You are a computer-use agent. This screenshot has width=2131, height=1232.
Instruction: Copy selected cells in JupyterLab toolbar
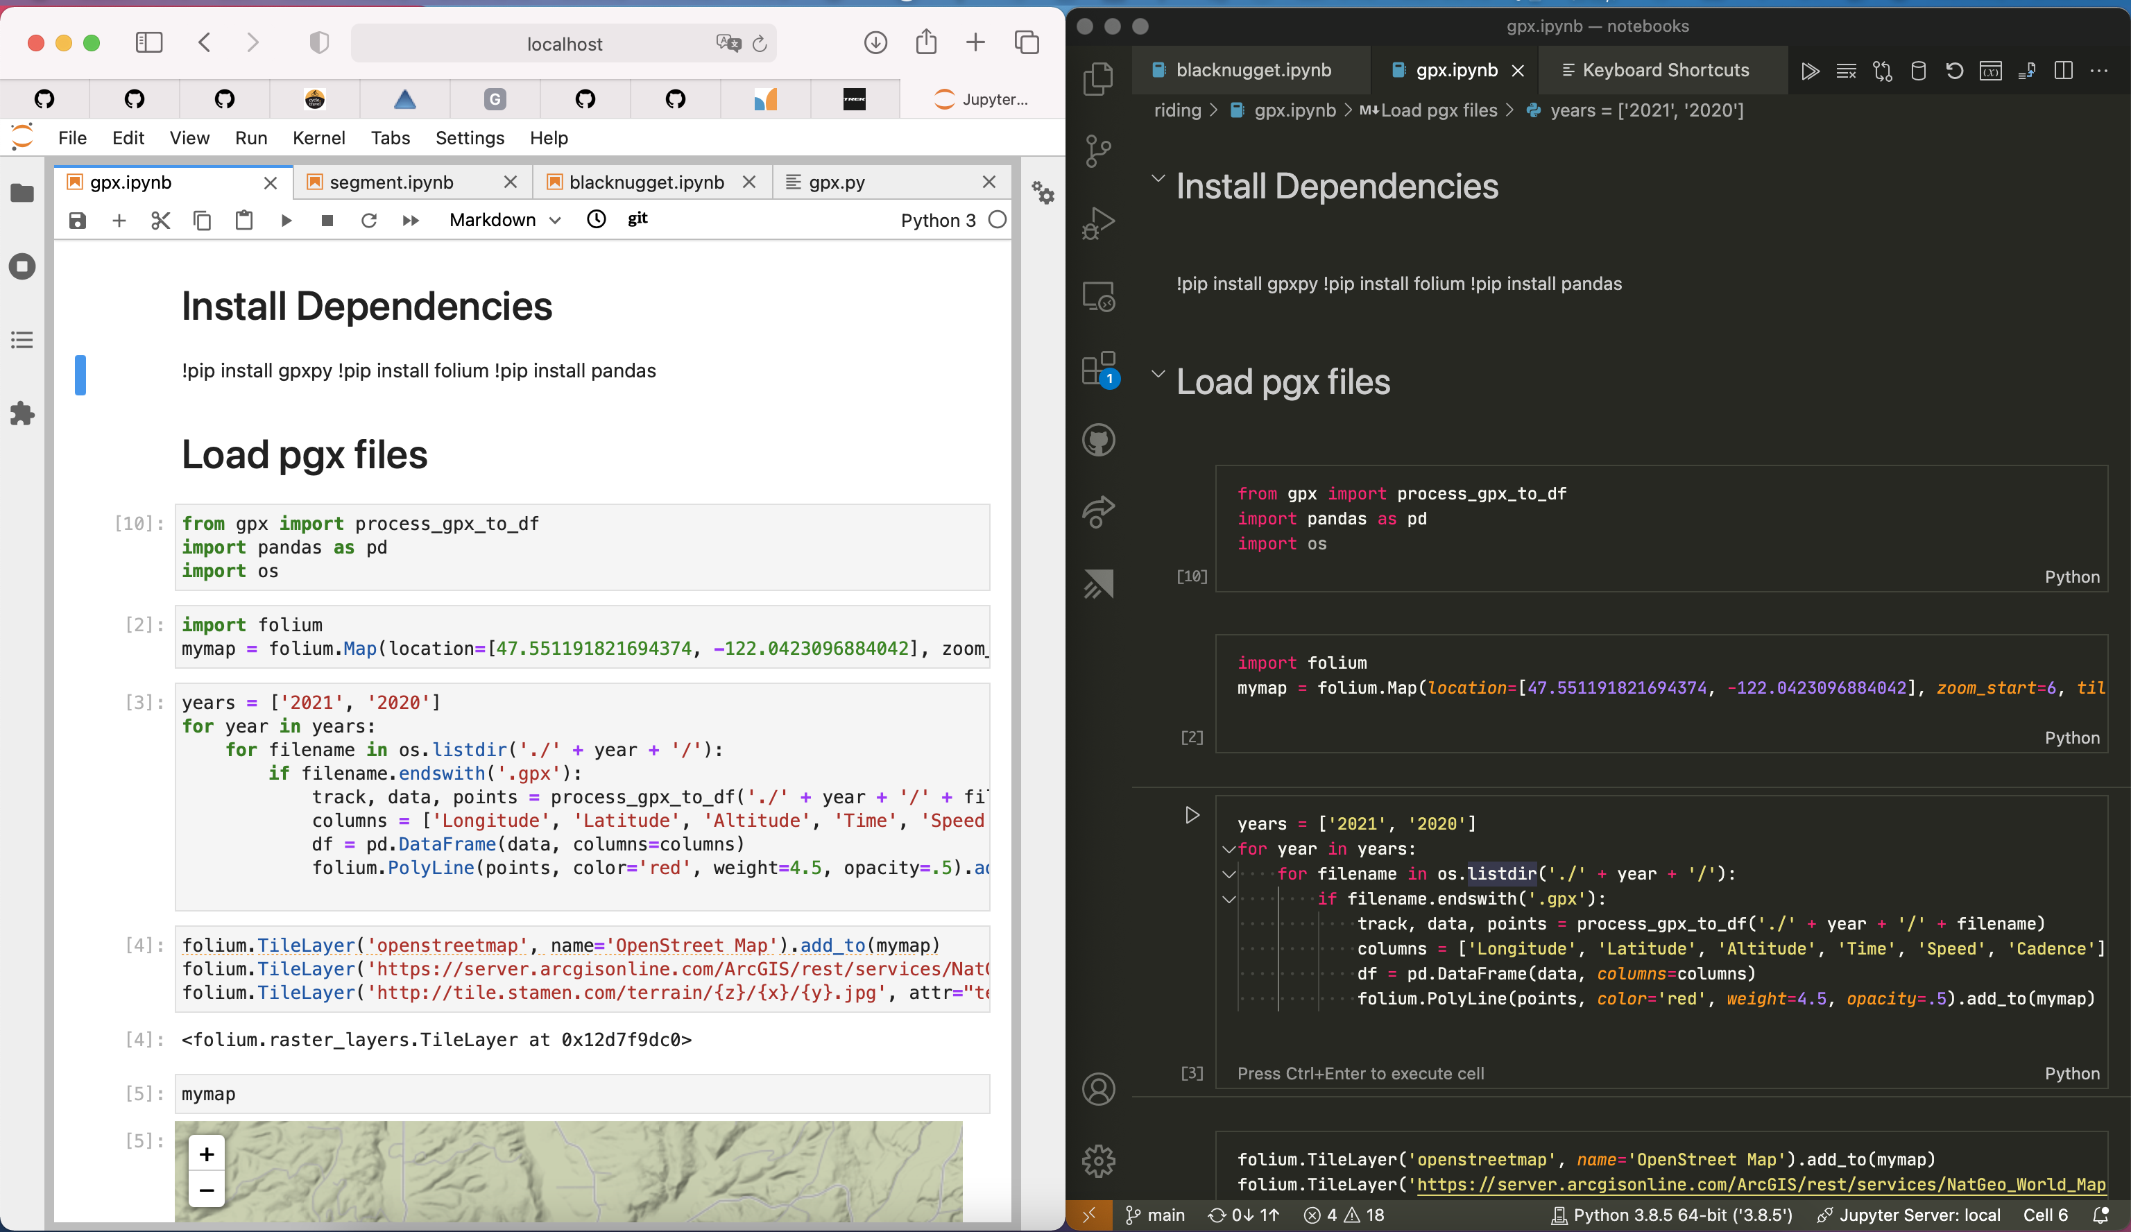pos(202,221)
